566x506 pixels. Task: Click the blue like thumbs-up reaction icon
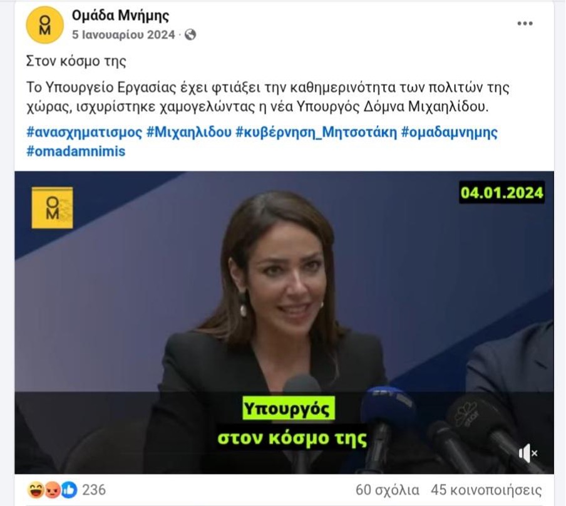coord(69,490)
